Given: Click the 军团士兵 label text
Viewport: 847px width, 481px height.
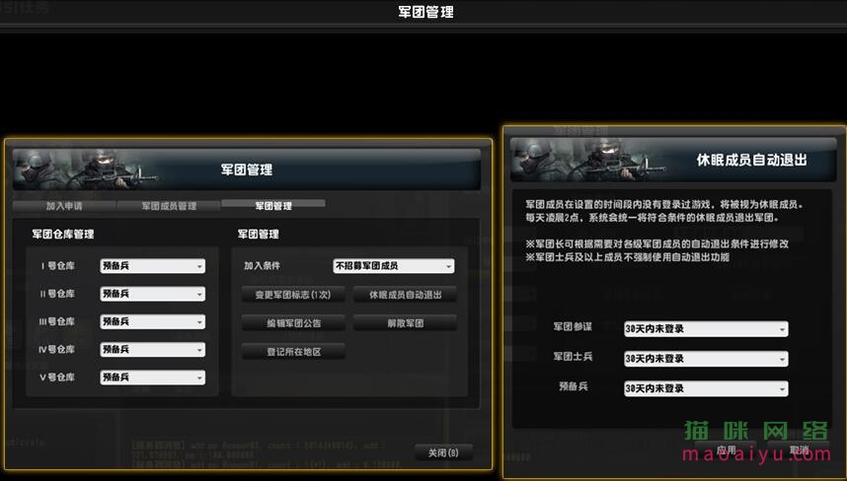Looking at the screenshot, I should pyautogui.click(x=573, y=357).
